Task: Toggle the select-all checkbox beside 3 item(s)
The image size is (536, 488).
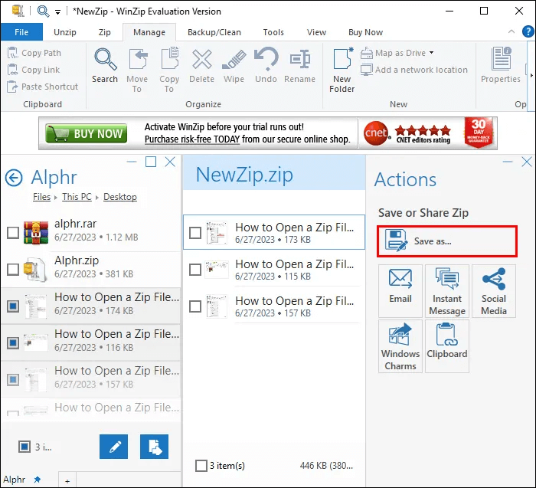Action: point(201,466)
